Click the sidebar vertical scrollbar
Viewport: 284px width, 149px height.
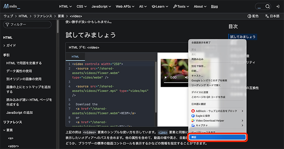[x=58, y=27]
